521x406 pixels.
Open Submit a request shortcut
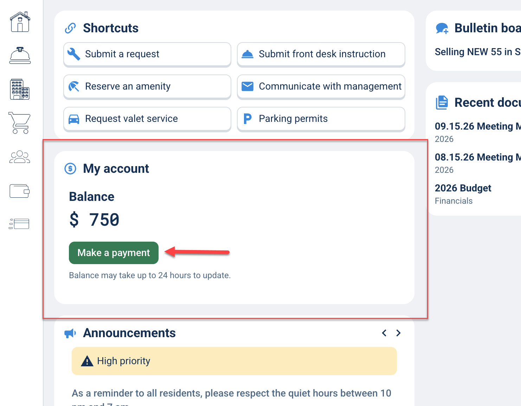147,54
